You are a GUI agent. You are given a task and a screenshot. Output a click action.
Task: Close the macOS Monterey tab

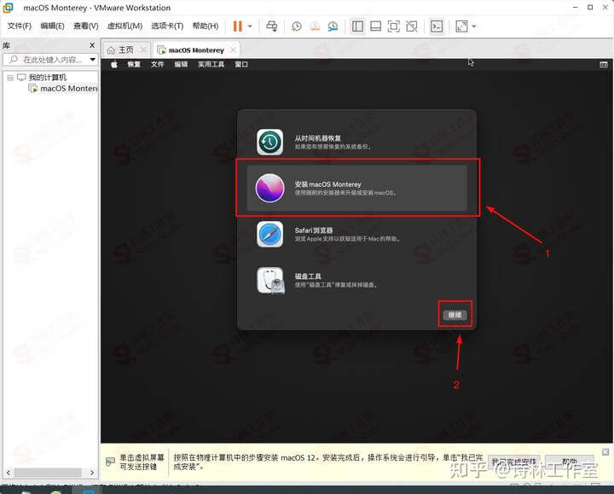(x=234, y=49)
